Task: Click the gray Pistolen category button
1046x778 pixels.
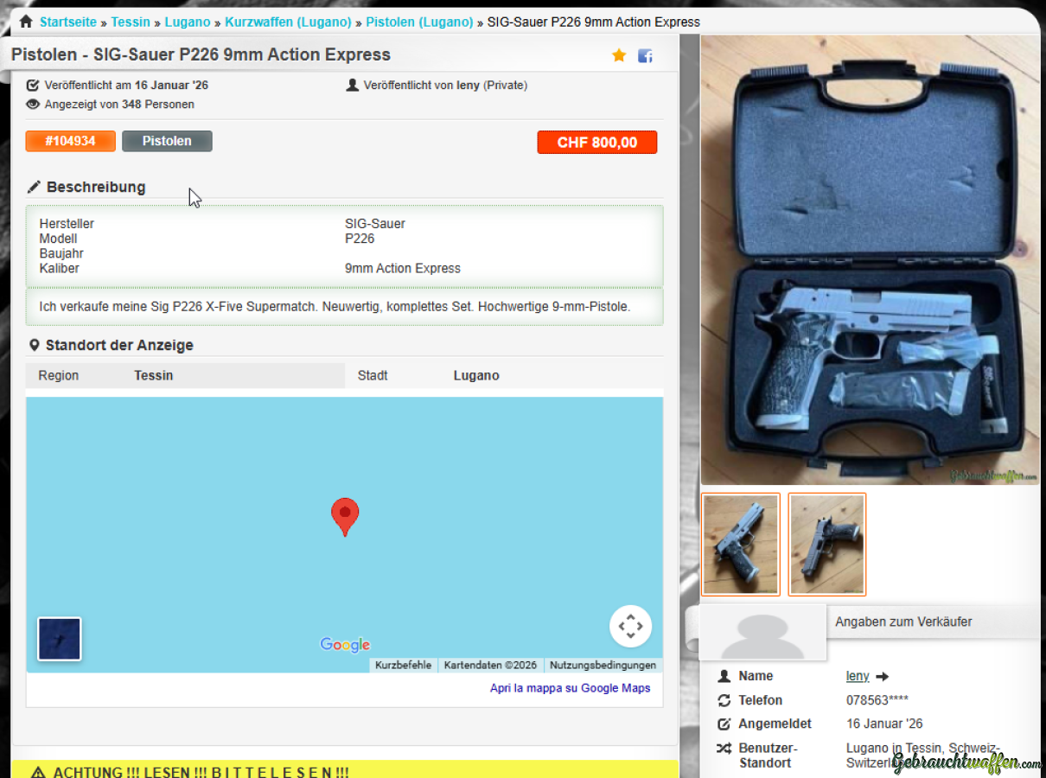Action: 167,141
